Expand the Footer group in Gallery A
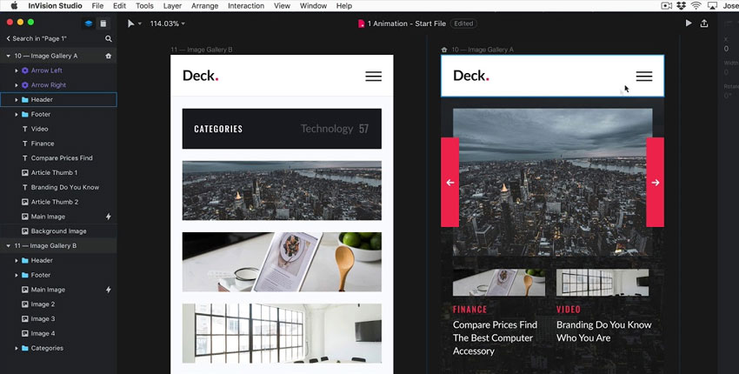Screen dimensions: 739x374 coord(17,114)
